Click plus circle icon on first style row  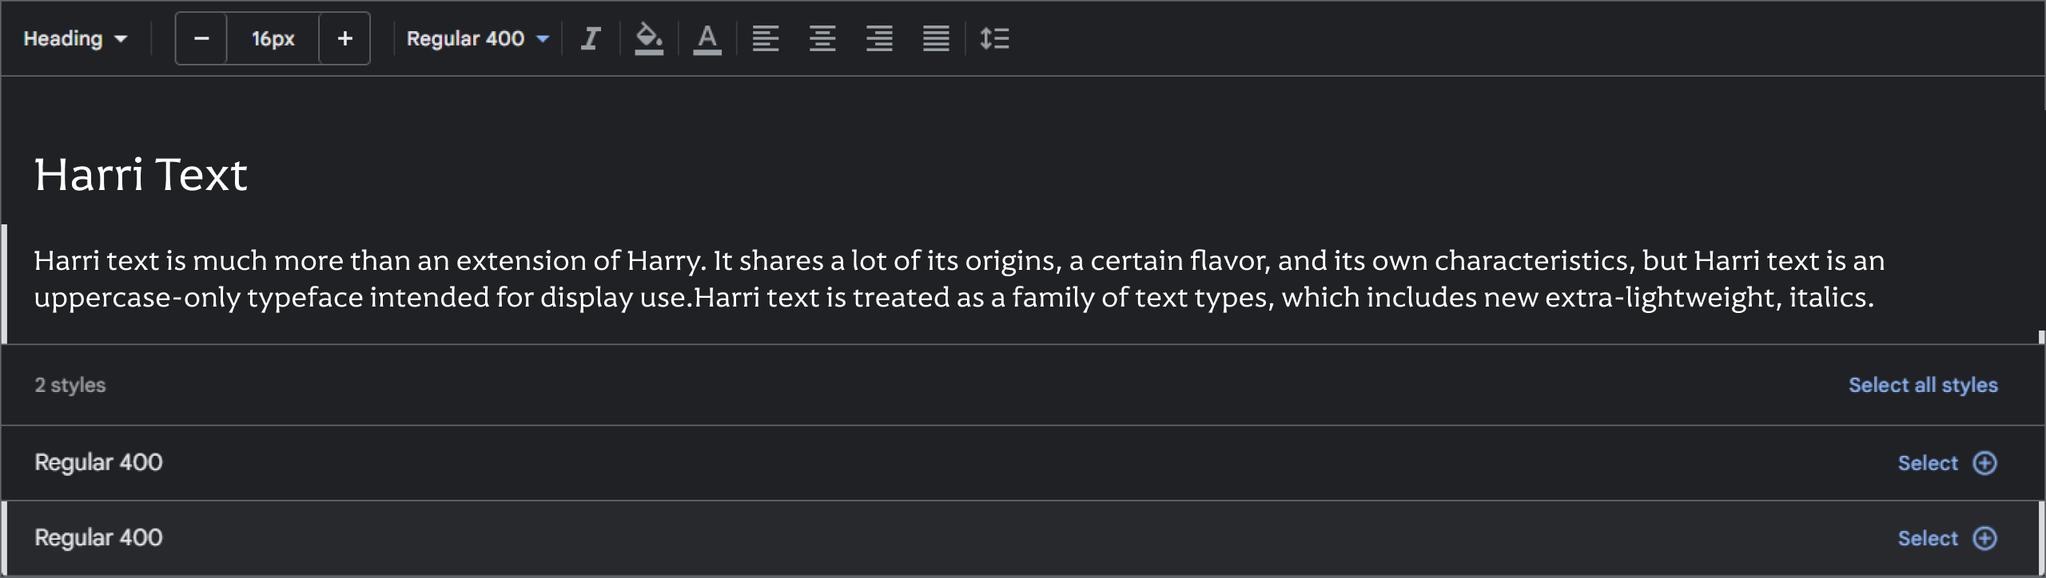click(x=1985, y=463)
